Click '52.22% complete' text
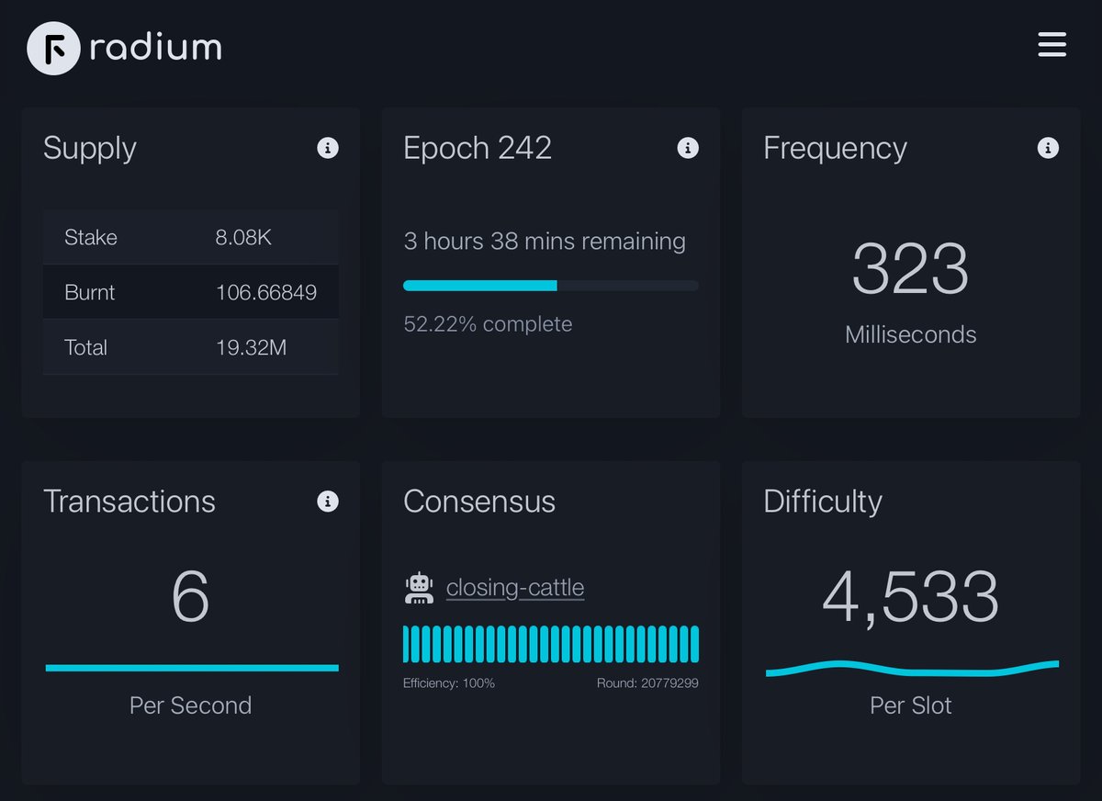Viewport: 1102px width, 801px height. click(488, 324)
